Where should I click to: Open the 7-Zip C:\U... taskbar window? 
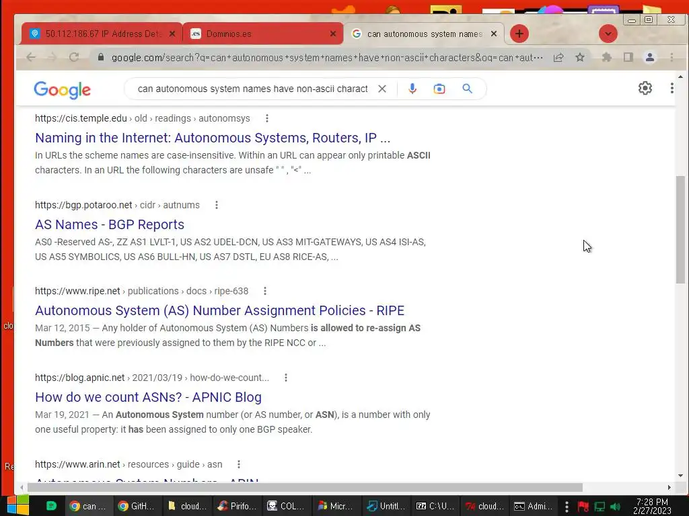[x=435, y=507]
